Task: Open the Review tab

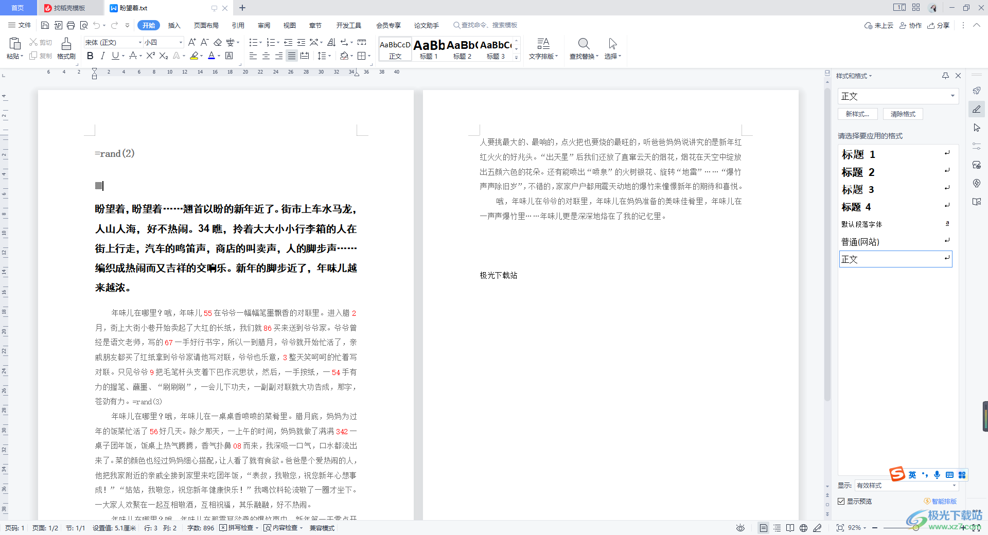Action: coord(264,25)
